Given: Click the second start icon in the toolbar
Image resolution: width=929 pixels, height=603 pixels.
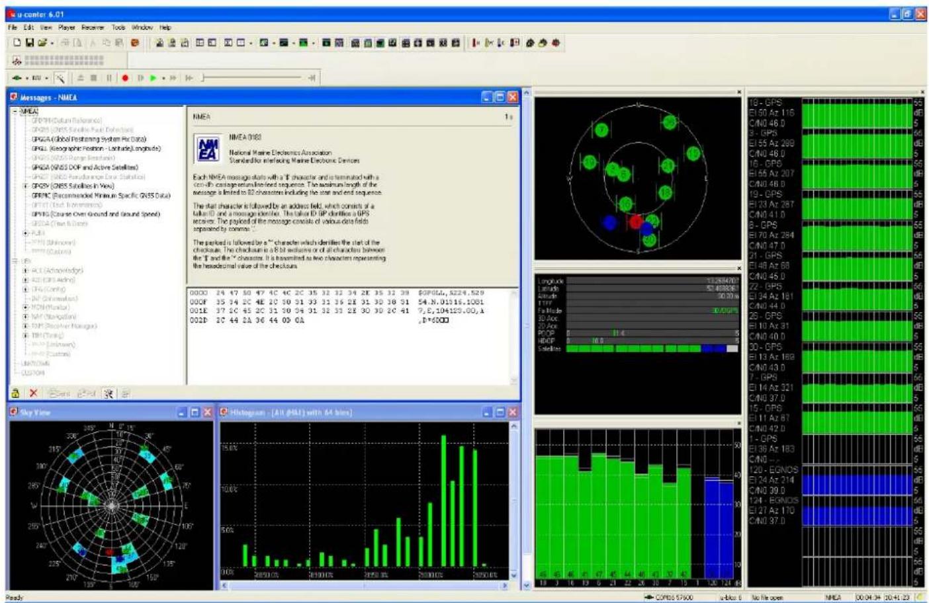Looking at the screenshot, I should pos(489,43).
